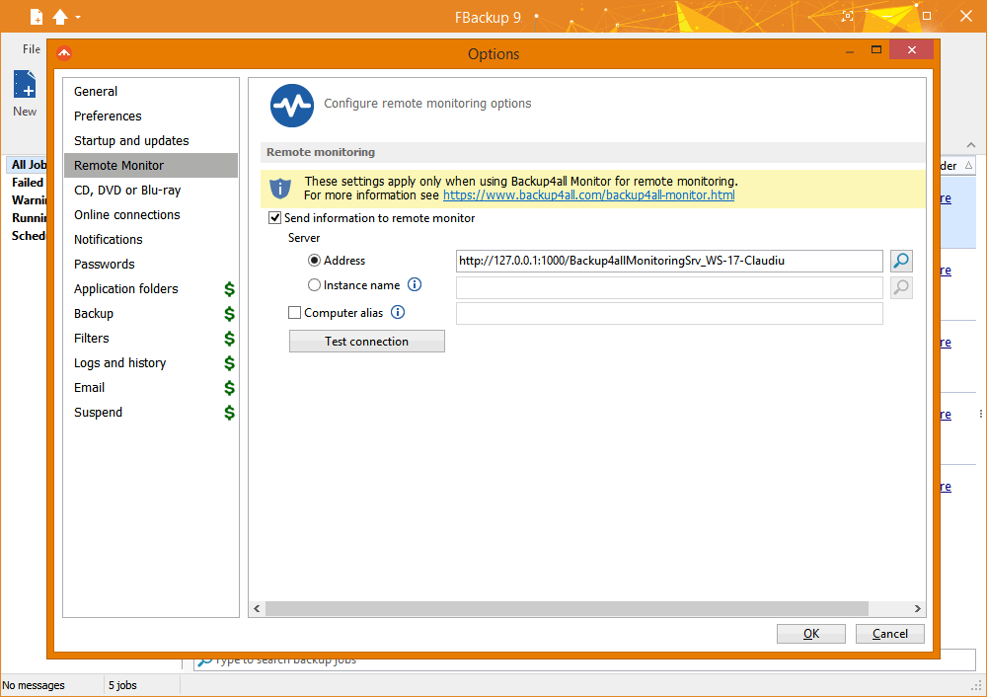Image resolution: width=987 pixels, height=697 pixels.
Task: Select the Running filter in main window sidebar
Action: pos(29,218)
